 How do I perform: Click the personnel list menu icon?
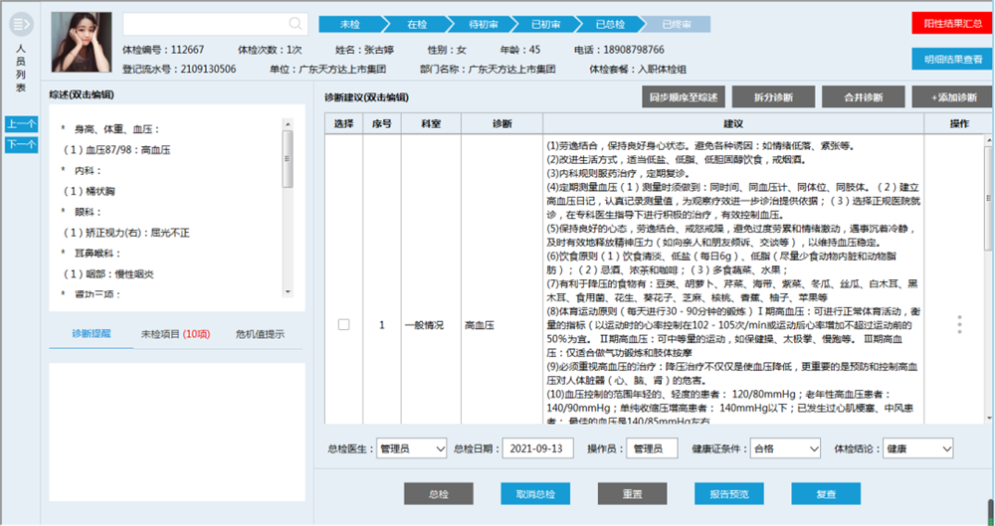(x=21, y=24)
